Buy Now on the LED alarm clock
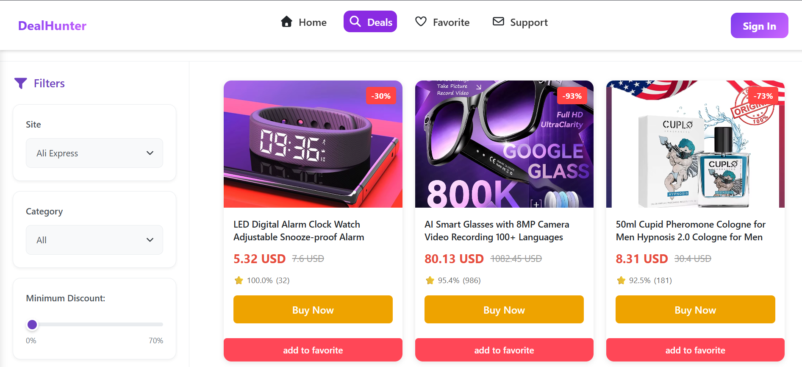Viewport: 802px width, 367px height. click(313, 309)
